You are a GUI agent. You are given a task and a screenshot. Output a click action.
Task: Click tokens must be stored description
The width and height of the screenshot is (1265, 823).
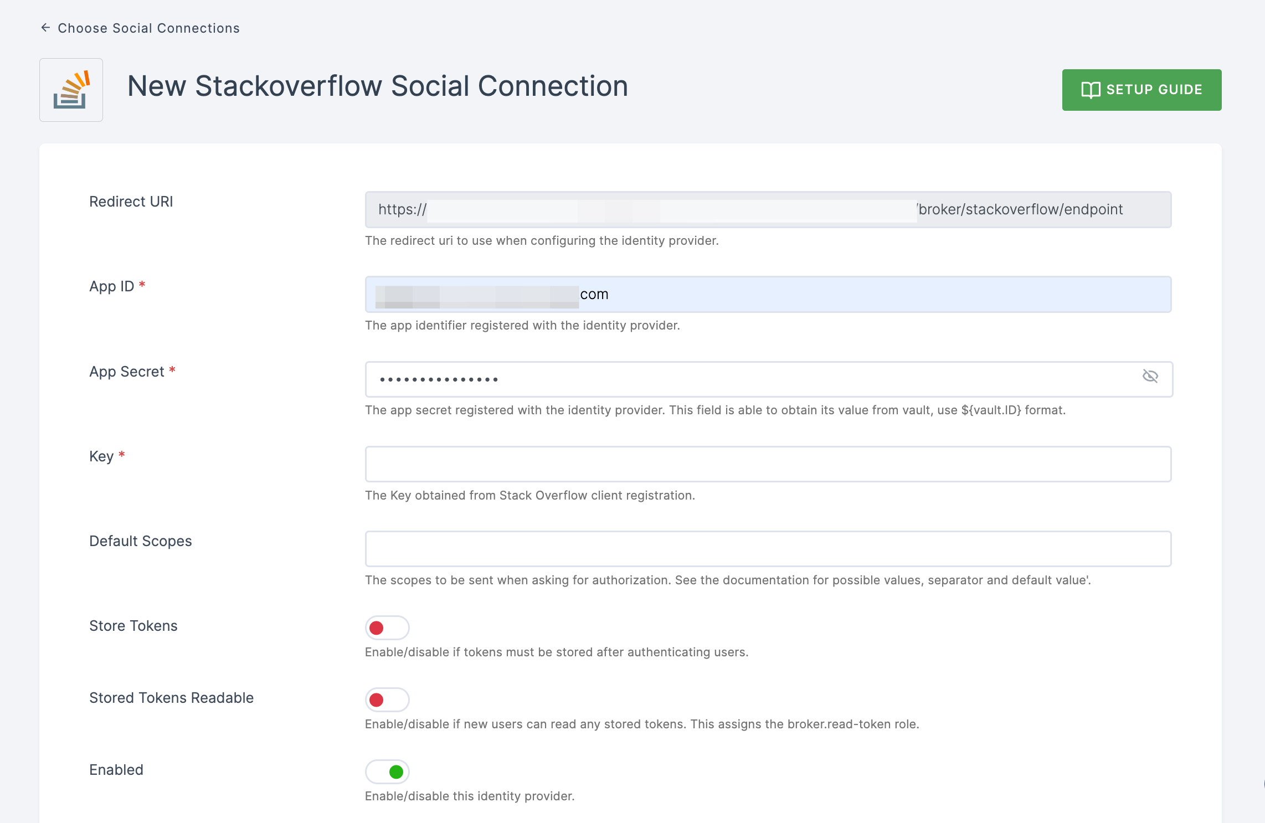(x=557, y=652)
